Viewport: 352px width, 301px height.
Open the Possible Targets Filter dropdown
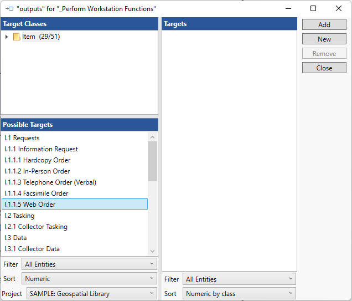(x=89, y=264)
